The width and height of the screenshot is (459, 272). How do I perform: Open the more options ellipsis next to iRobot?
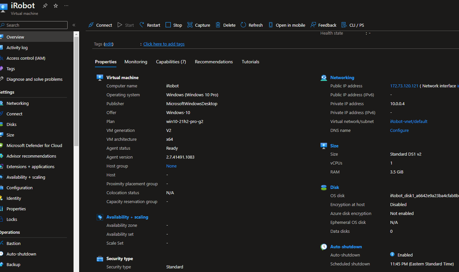tap(67, 6)
